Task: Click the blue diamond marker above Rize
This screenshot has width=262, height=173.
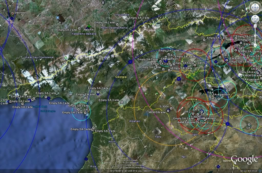Action: 86,159
